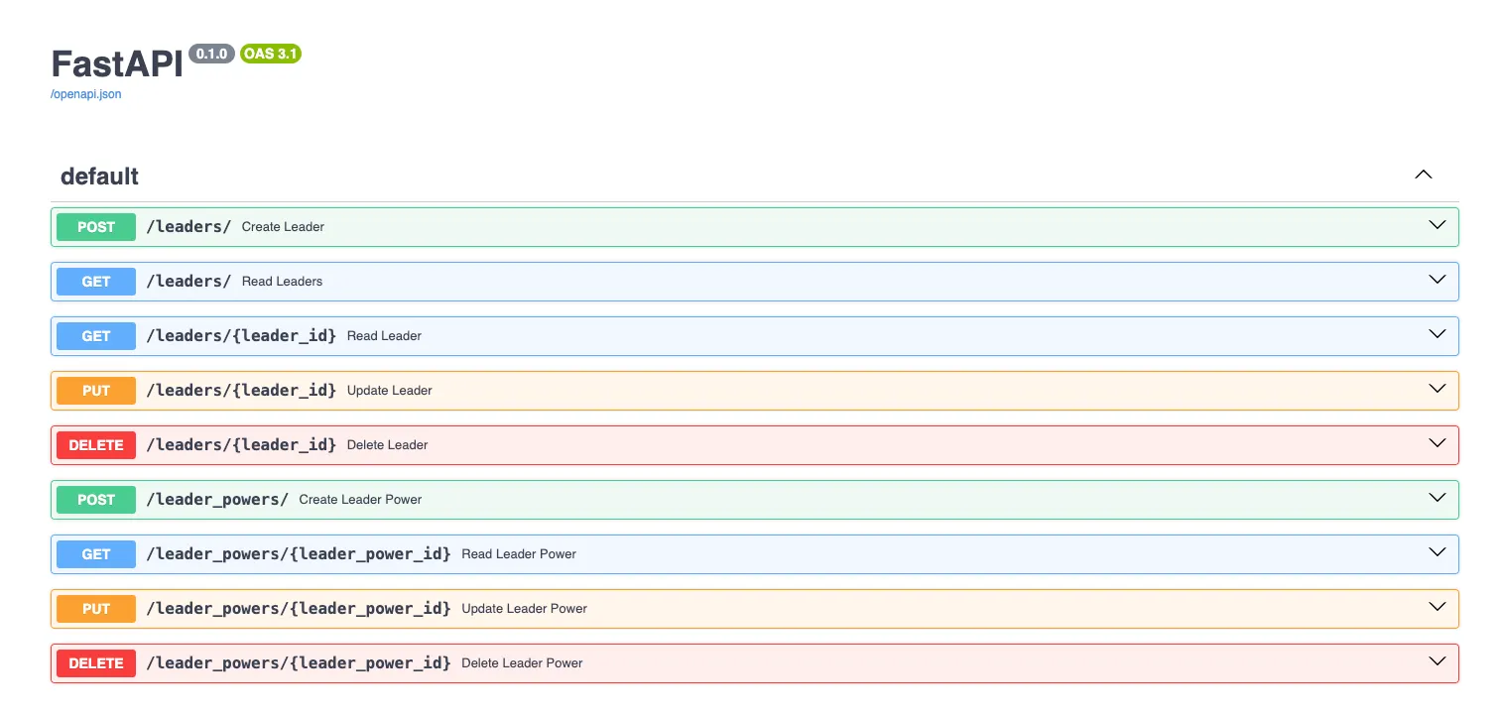Click the POST badge on Create Leader endpoint
Screen dimensions: 1498x715
(x=95, y=227)
